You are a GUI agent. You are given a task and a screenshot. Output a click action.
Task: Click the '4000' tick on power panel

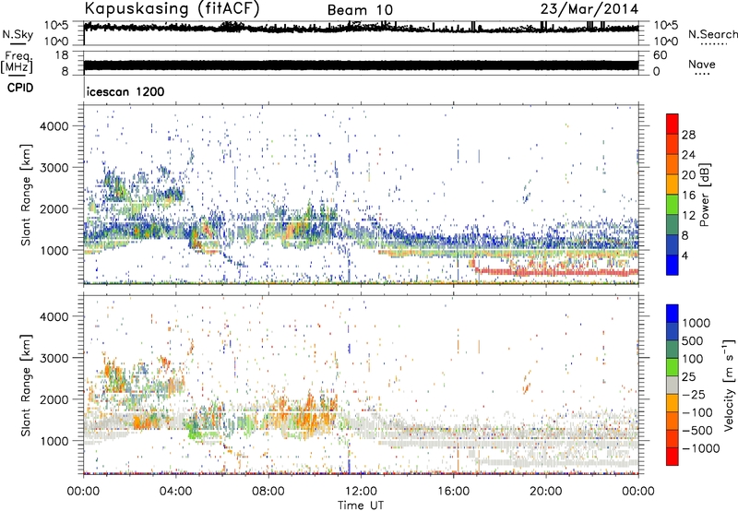(x=54, y=126)
